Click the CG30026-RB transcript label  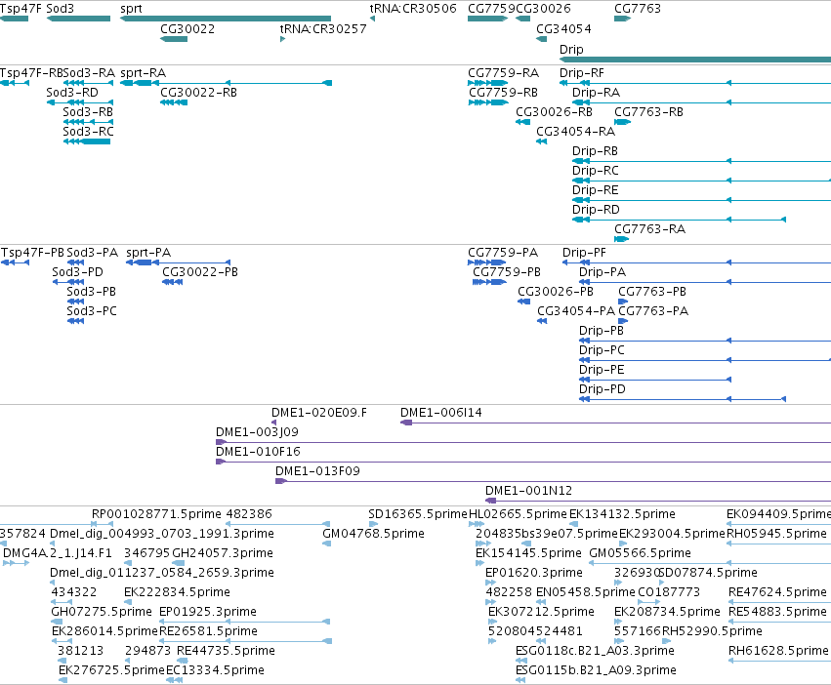click(x=554, y=112)
